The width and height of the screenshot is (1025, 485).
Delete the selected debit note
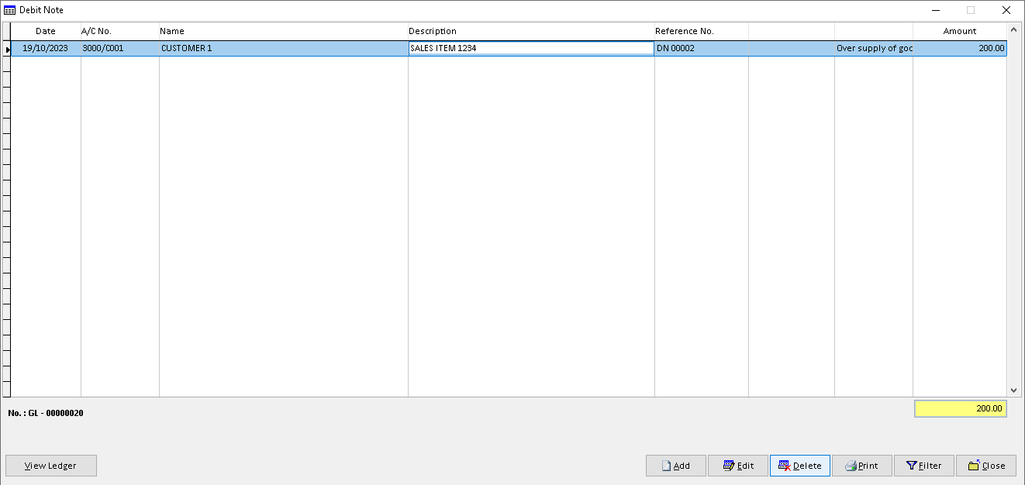pyautogui.click(x=800, y=466)
